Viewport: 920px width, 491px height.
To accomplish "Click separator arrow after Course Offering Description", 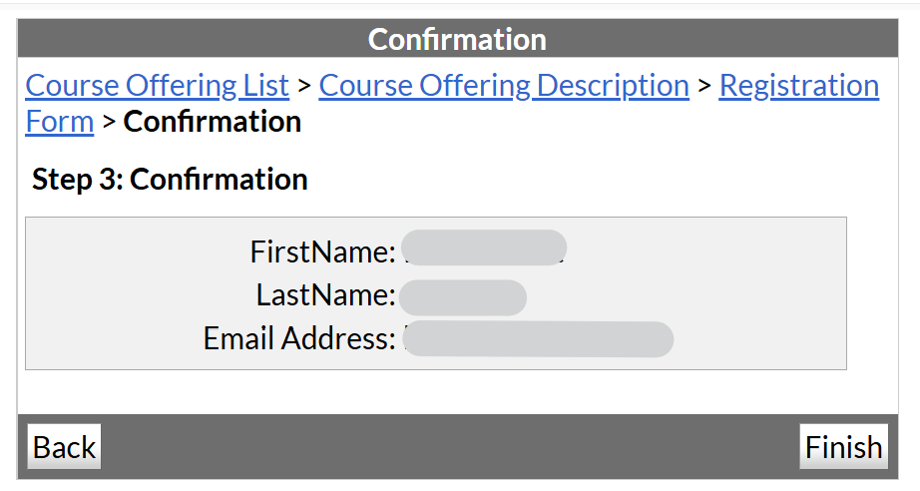I will (x=704, y=86).
